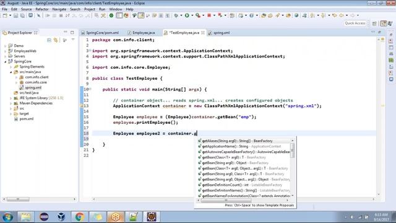Select getBeanDefinitionNames() proposal
This screenshot has width=396, height=223.
pyautogui.click(x=244, y=190)
